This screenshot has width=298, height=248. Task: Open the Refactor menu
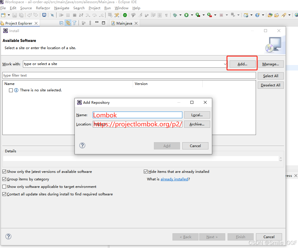point(43,8)
